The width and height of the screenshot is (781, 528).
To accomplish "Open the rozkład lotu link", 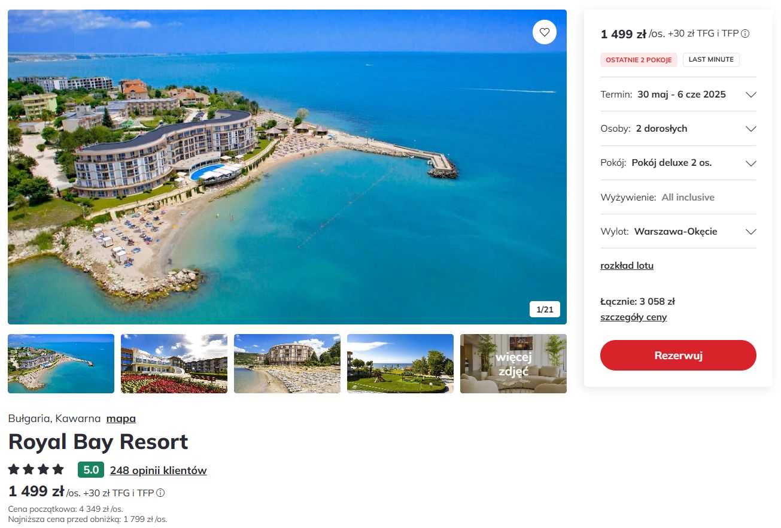I will (627, 266).
